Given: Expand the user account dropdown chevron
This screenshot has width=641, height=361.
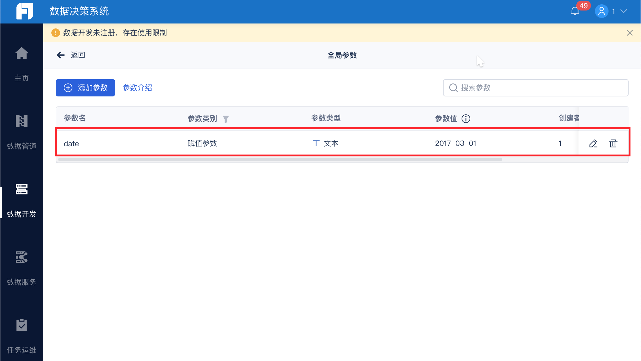Looking at the screenshot, I should click(x=624, y=11).
